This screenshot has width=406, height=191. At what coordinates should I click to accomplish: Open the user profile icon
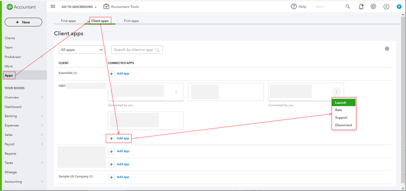point(386,7)
